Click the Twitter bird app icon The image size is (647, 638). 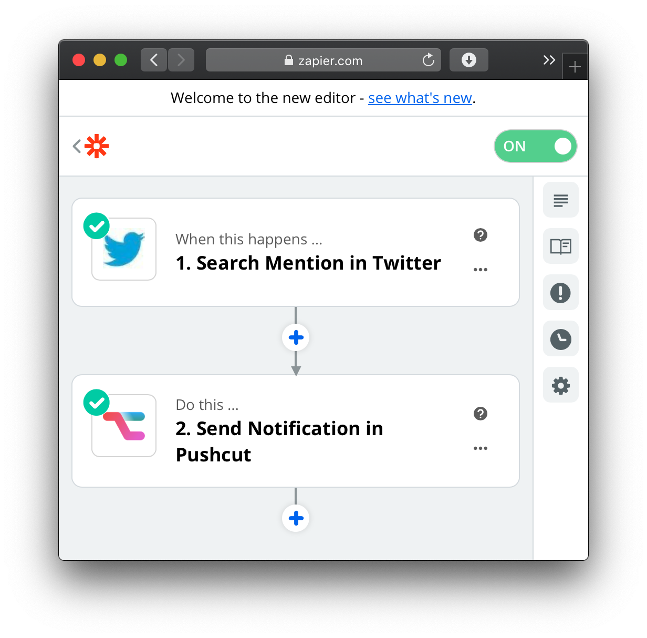124,249
